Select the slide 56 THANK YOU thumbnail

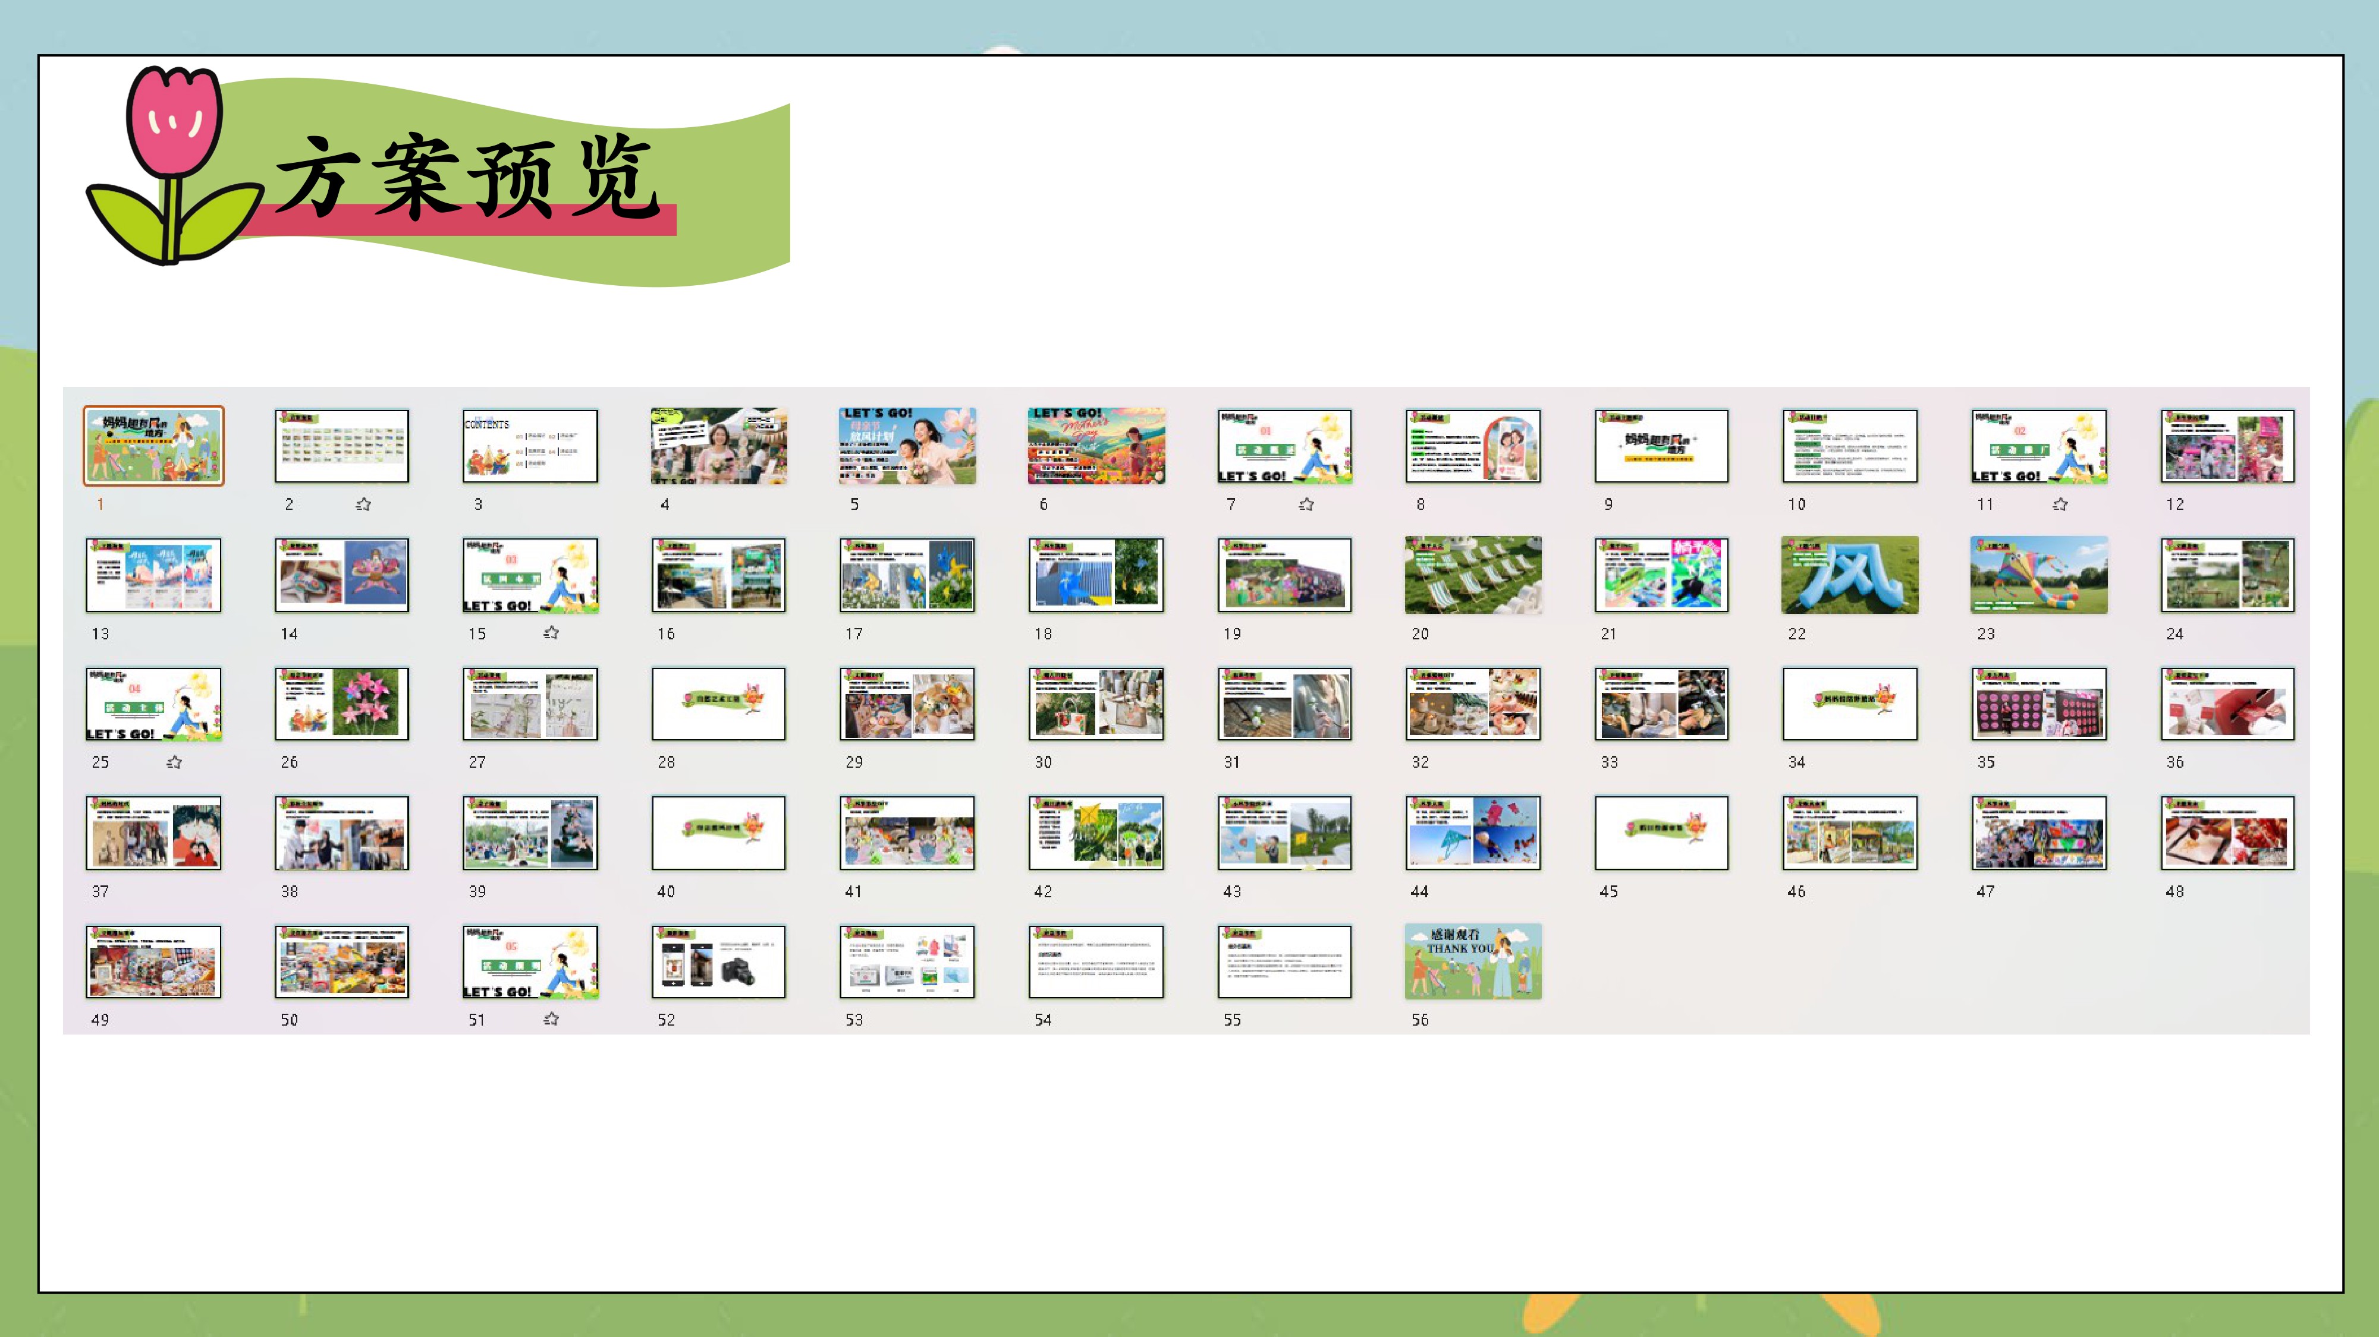pyautogui.click(x=1473, y=961)
